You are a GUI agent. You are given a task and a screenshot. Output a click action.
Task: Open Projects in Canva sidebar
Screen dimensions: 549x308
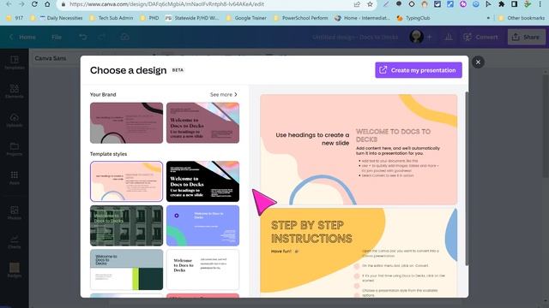click(15, 149)
